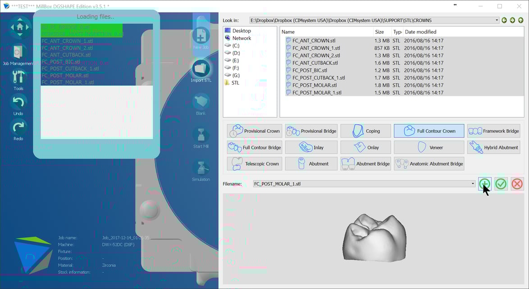Image resolution: width=529 pixels, height=289 pixels.
Task: Confirm file selection with green checkmark
Action: coord(501,184)
